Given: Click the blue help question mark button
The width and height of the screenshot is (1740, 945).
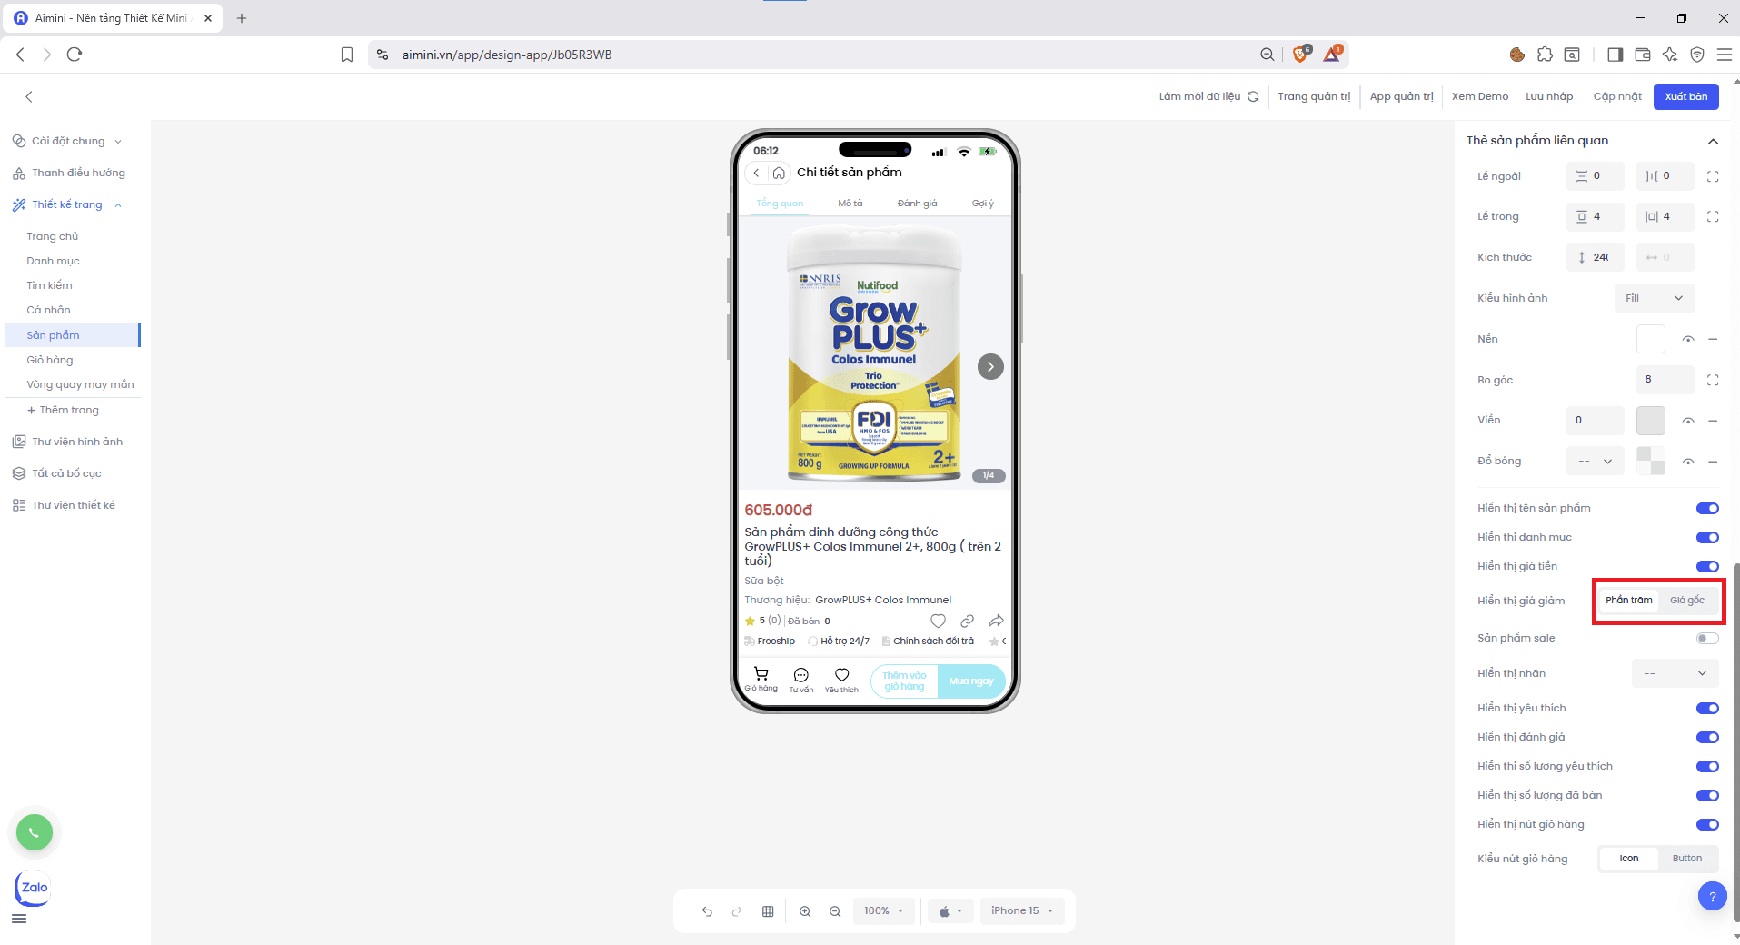Looking at the screenshot, I should point(1712,897).
